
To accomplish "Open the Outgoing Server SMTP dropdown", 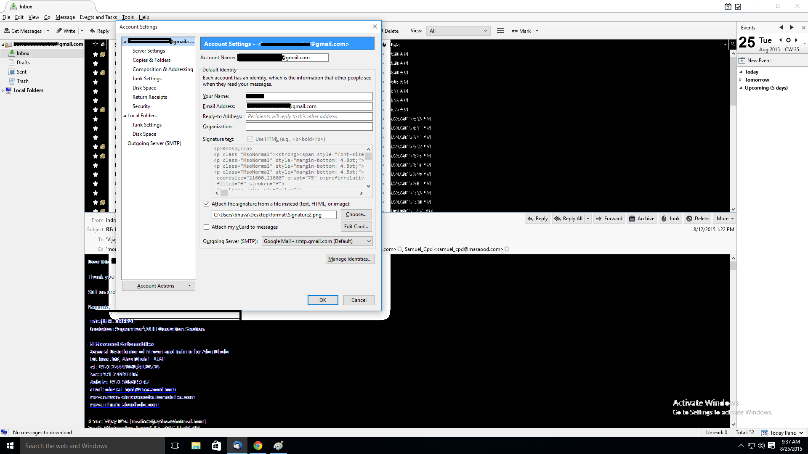I will (x=317, y=241).
